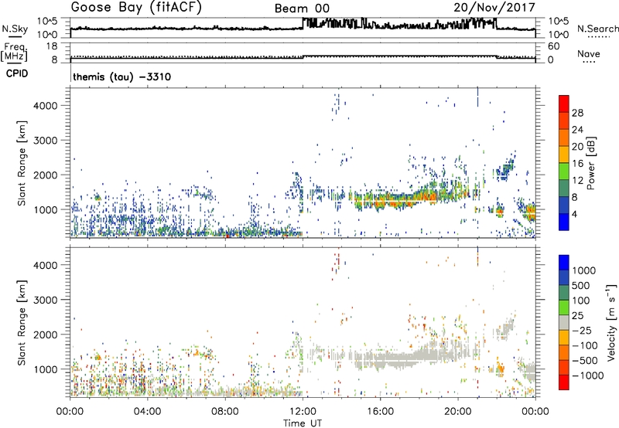Click the '16:00' time axis label
This screenshot has width=619, height=428.
click(x=380, y=412)
